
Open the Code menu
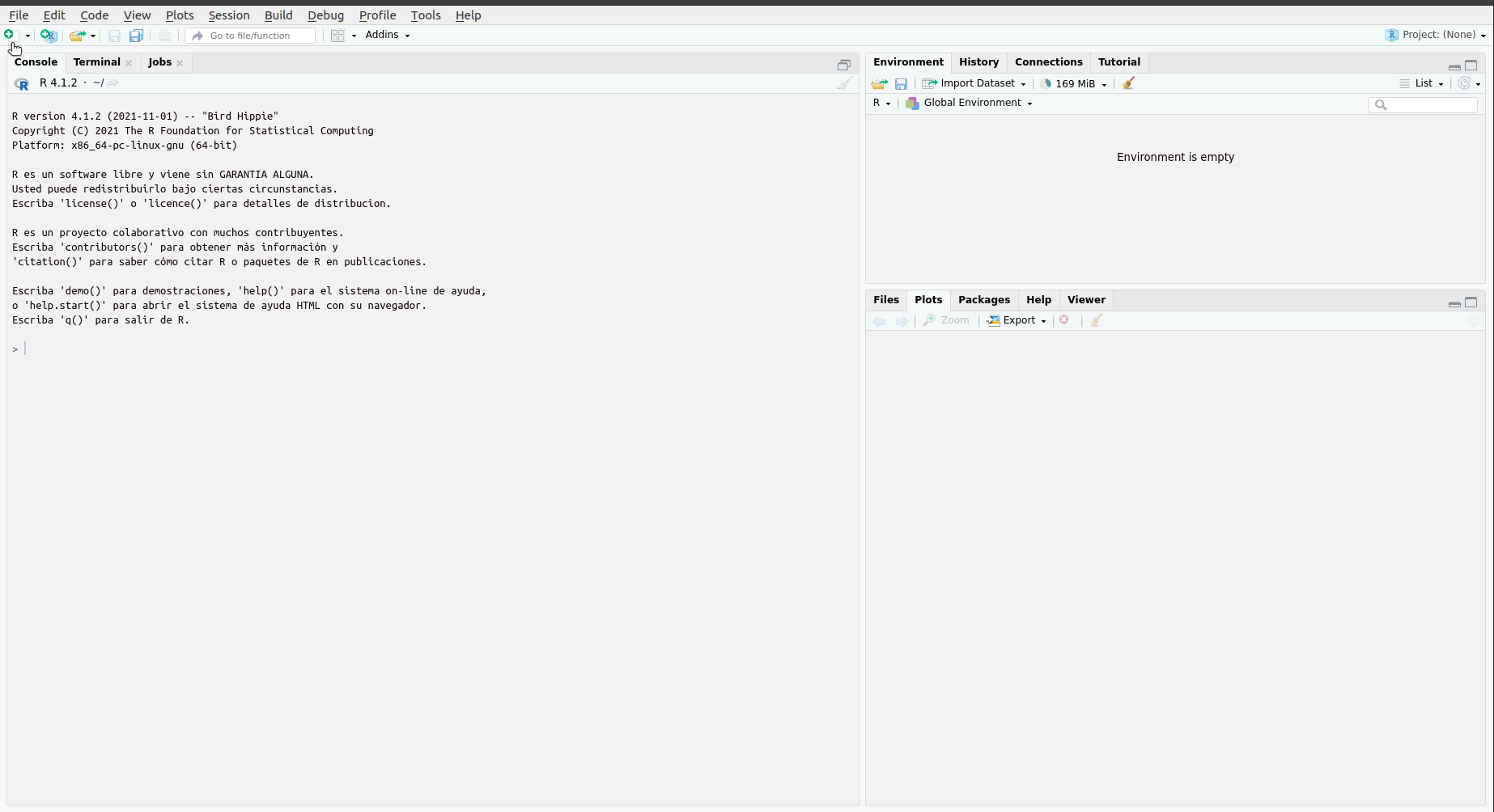(x=94, y=15)
